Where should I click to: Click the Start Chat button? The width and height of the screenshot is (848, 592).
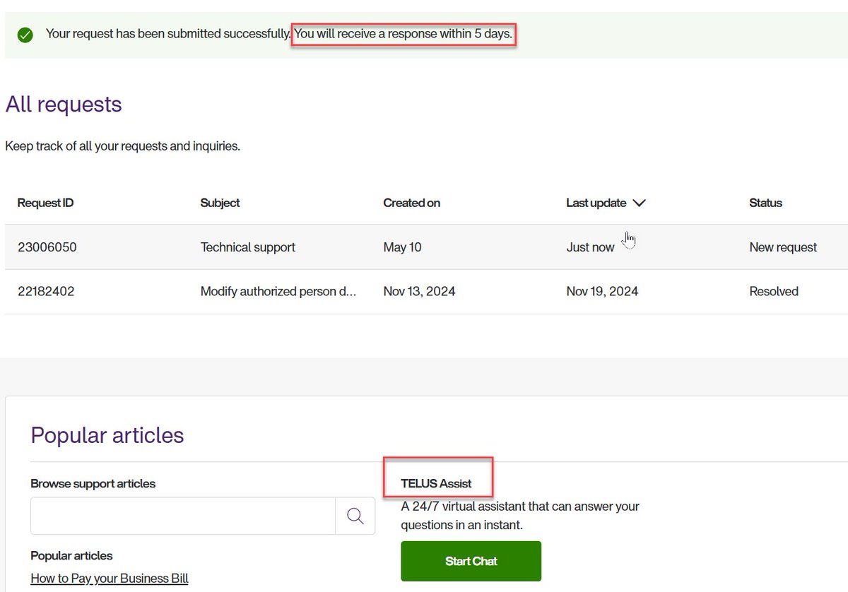(x=471, y=561)
